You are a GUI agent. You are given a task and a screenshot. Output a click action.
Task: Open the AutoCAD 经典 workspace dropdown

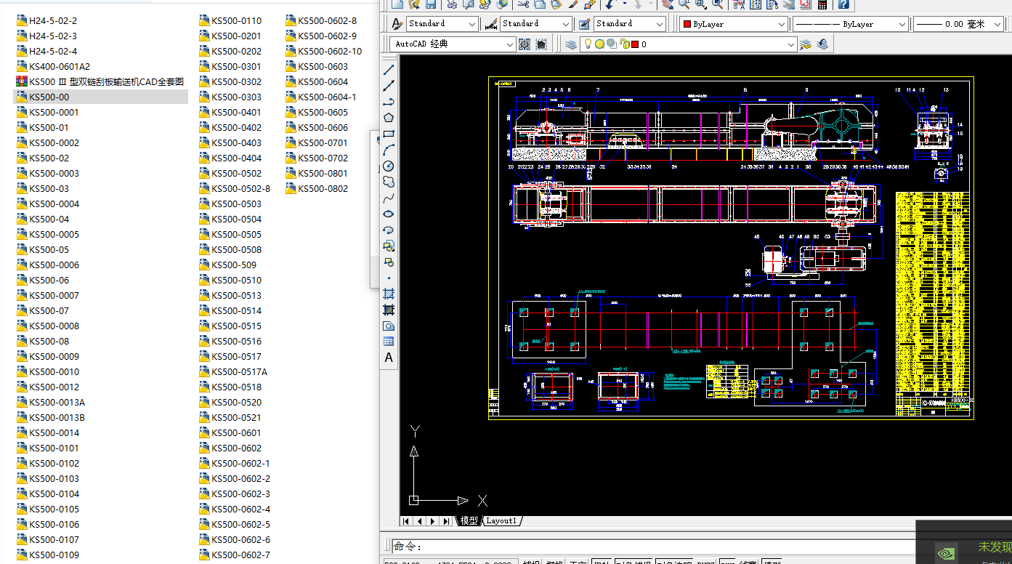tap(510, 44)
